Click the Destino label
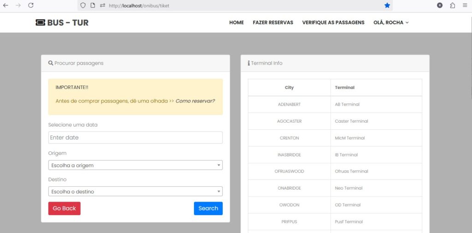The image size is (472, 233). click(57, 179)
